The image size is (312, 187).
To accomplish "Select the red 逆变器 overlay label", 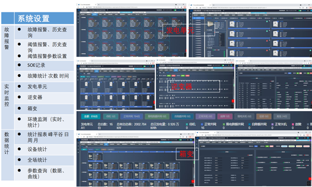I will pyautogui.click(x=181, y=86).
